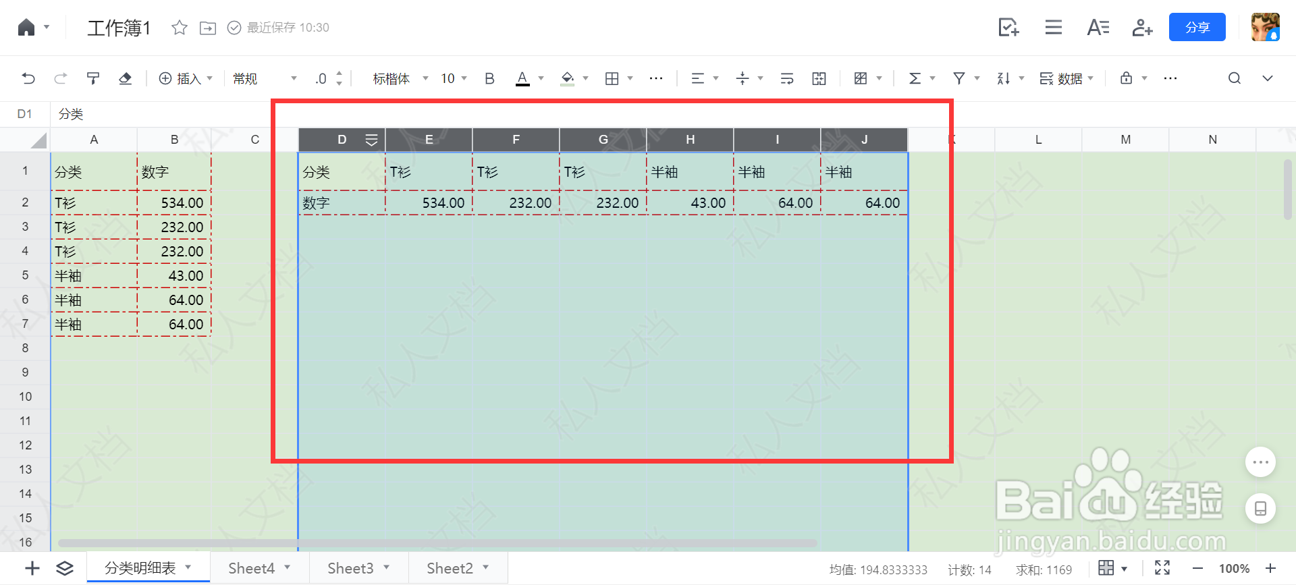Click the sum sigma icon
The image size is (1296, 585).
tap(915, 78)
